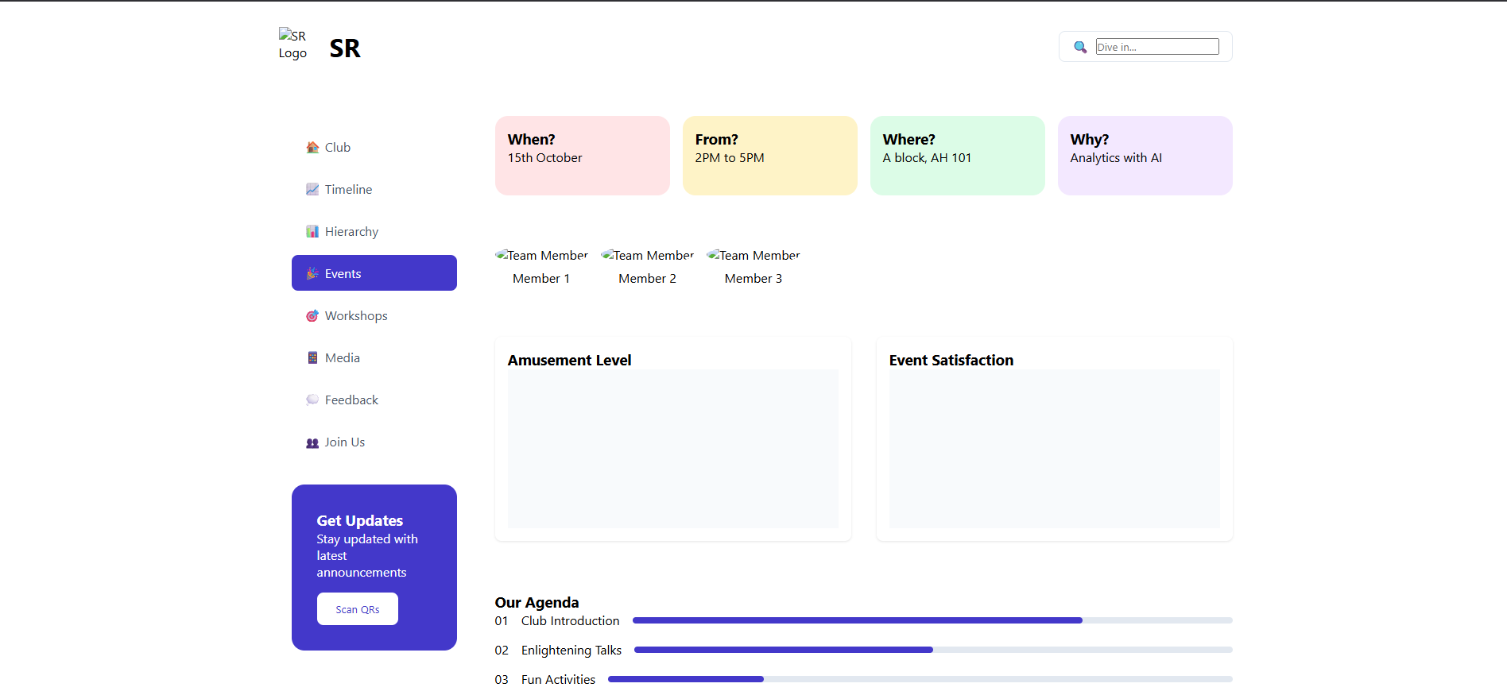Click the chart icon beside Timeline

(x=312, y=190)
